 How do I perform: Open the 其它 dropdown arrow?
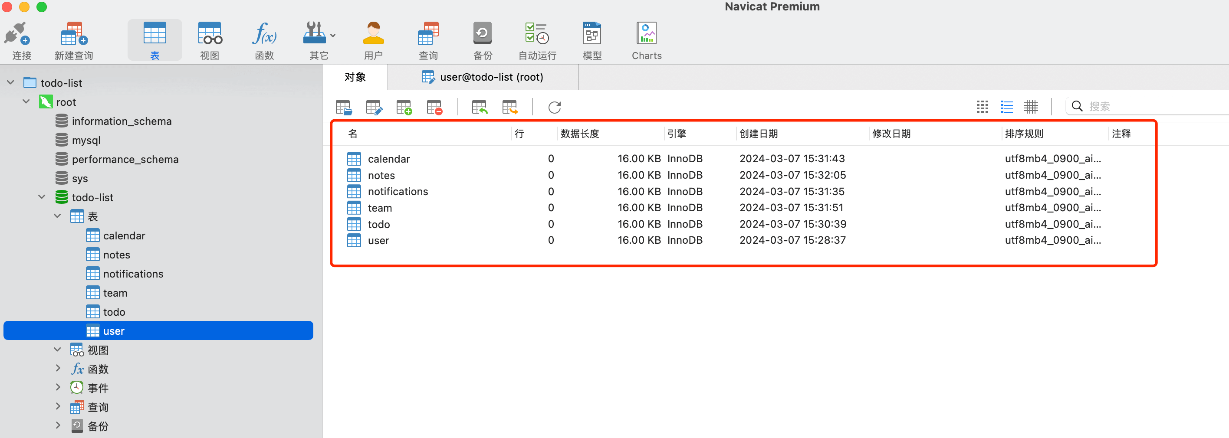coord(333,36)
